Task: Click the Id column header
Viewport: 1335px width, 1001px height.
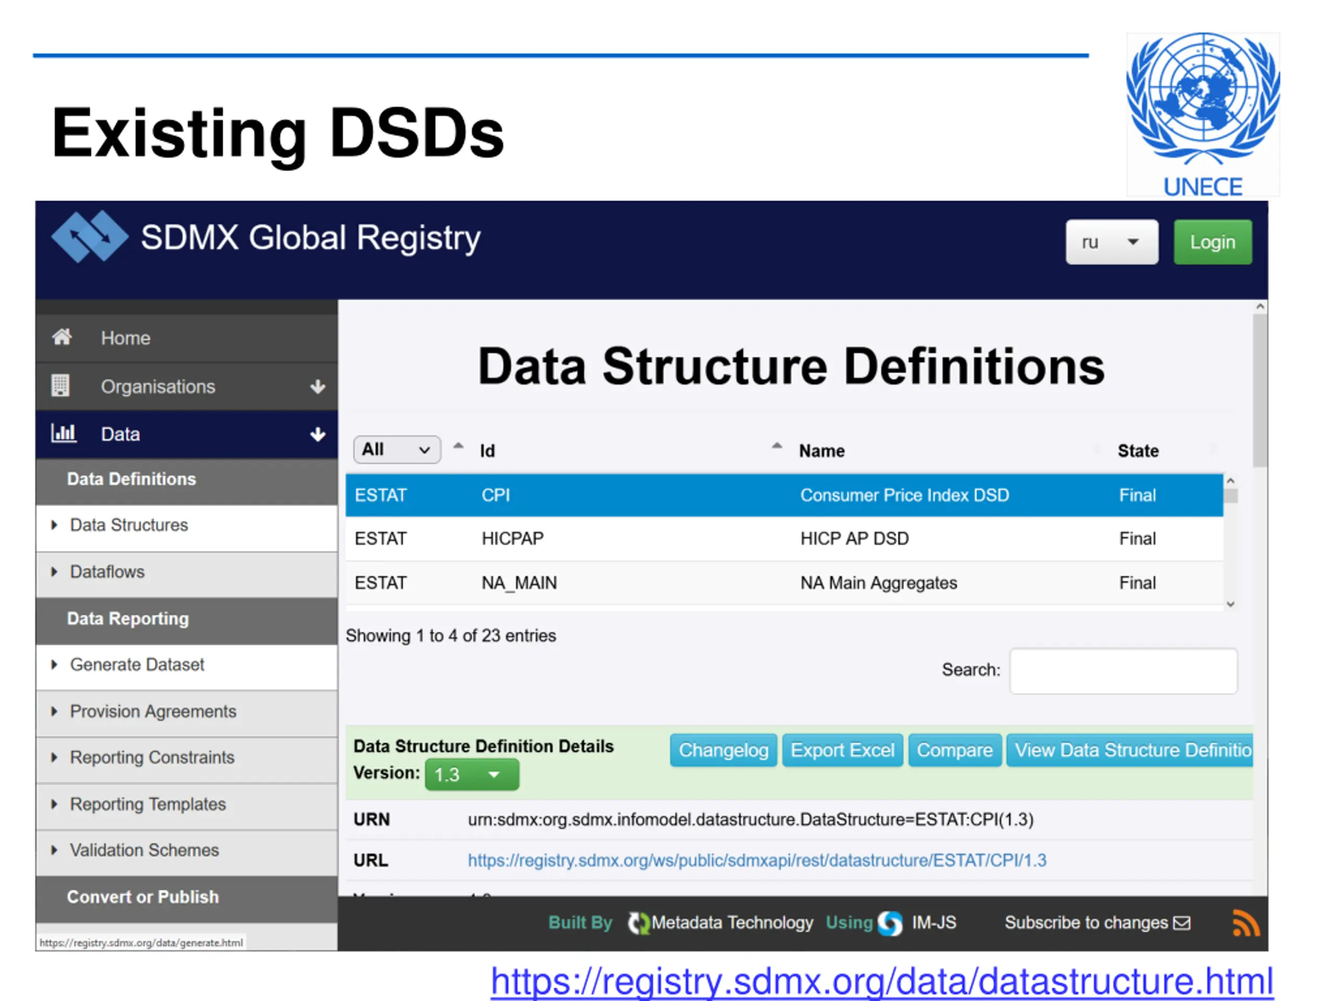Action: (x=487, y=451)
